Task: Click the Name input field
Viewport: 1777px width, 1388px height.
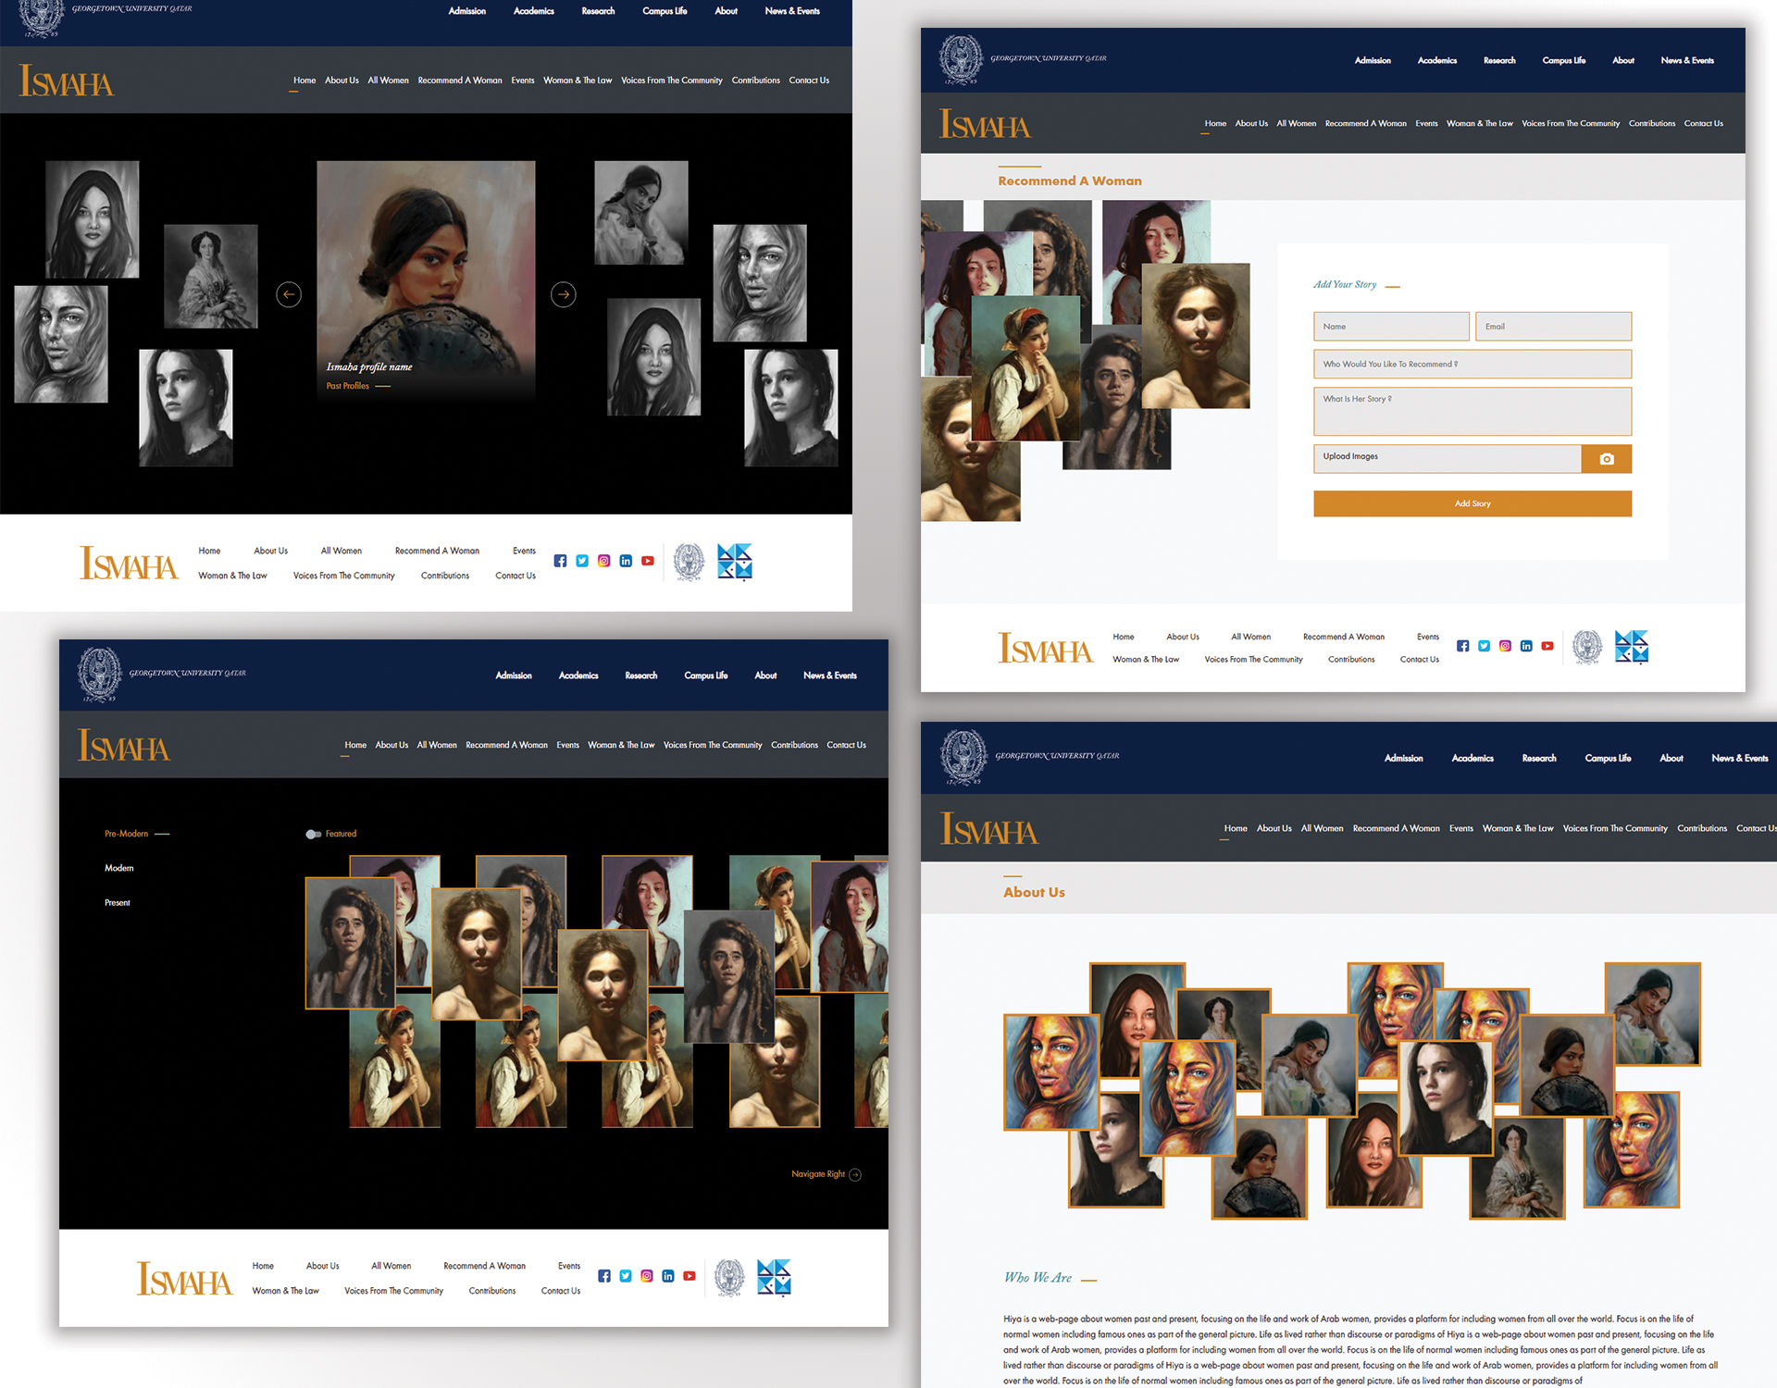Action: [x=1390, y=327]
